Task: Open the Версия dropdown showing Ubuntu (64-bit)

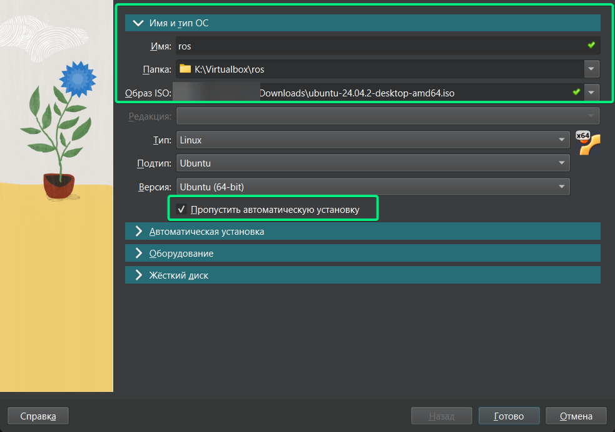Action: point(373,187)
